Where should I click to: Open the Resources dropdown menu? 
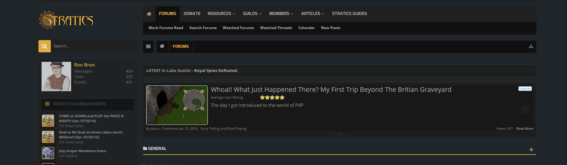pos(221,14)
